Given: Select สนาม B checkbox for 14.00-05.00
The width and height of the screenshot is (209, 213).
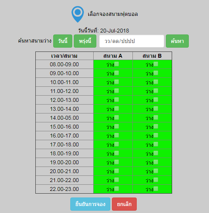Looking at the screenshot, I should point(156,117).
